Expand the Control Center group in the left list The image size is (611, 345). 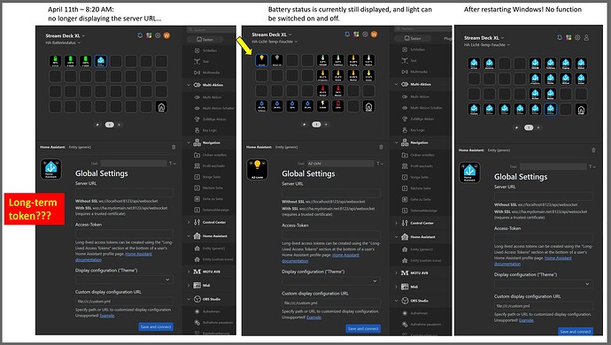click(x=189, y=222)
